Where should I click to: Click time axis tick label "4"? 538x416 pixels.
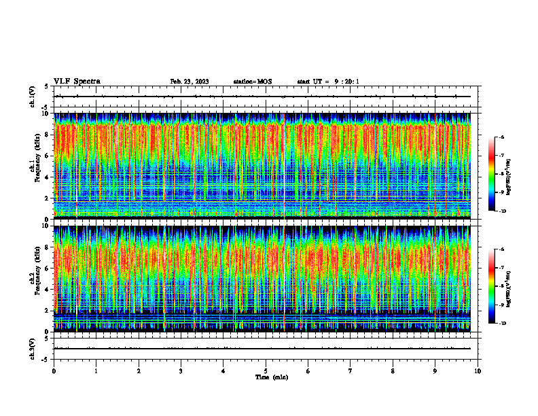223,371
